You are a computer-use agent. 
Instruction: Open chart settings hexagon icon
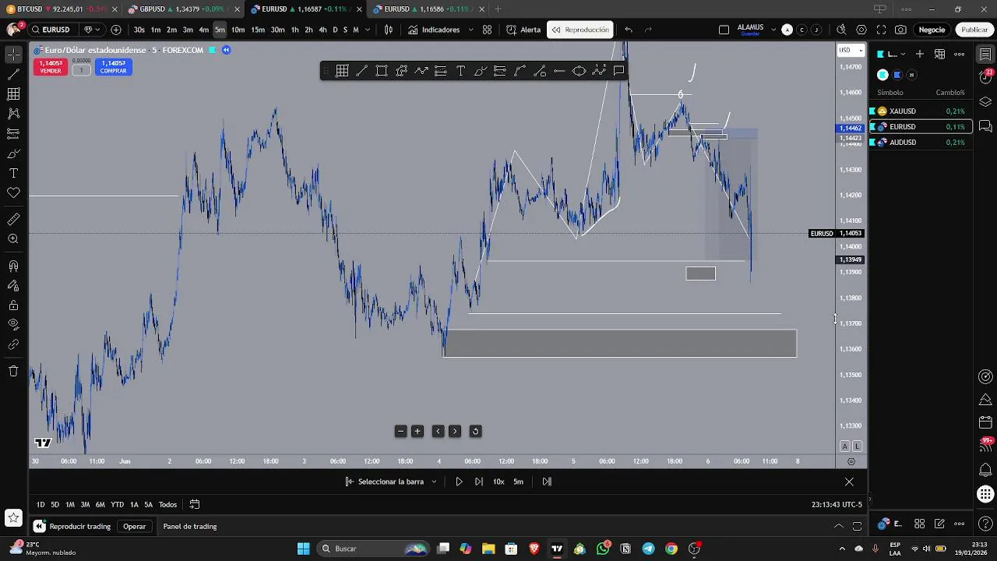coord(861,30)
